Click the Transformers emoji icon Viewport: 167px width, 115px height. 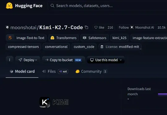52,38
